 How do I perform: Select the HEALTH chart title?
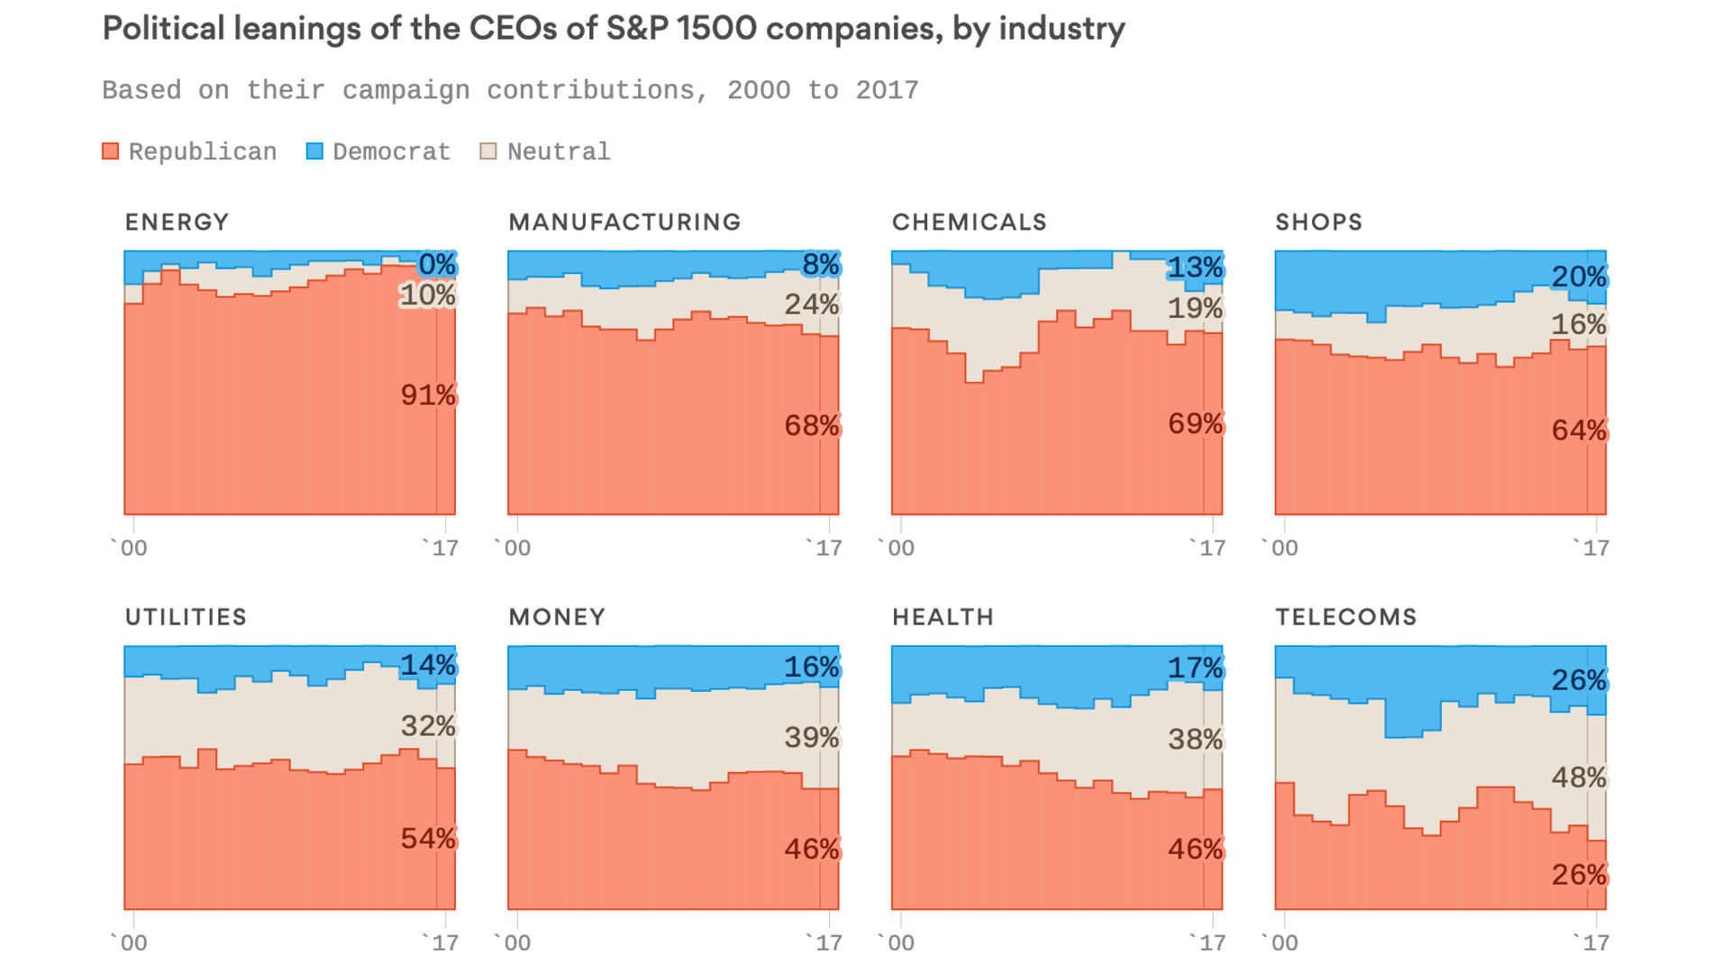[x=943, y=617]
